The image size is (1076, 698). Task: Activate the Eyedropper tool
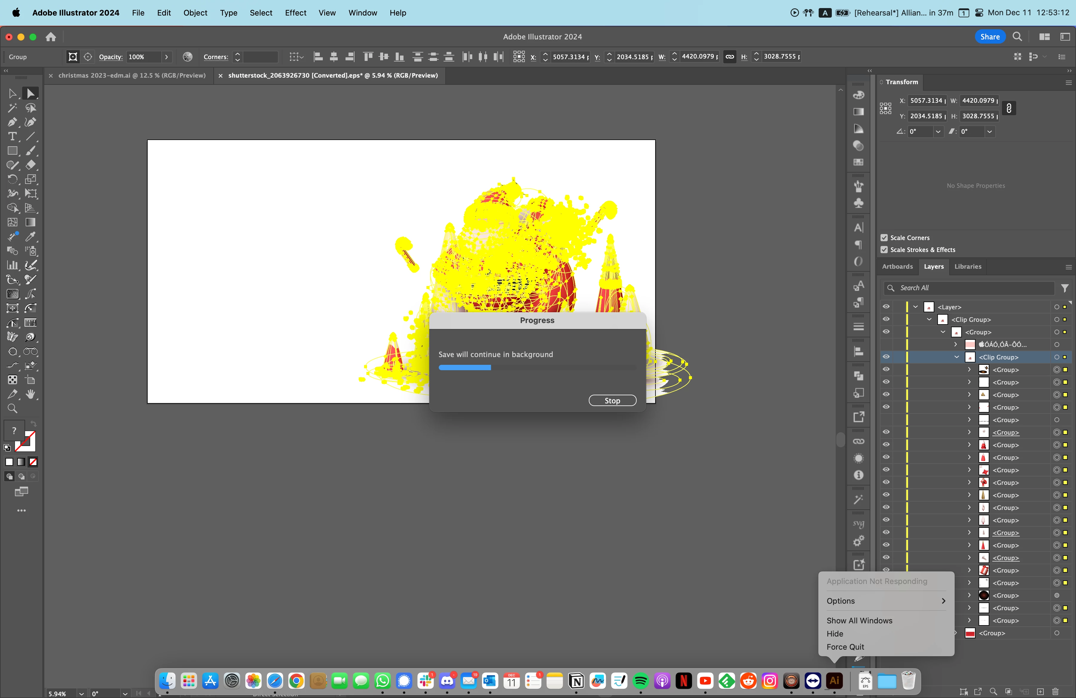click(x=30, y=236)
